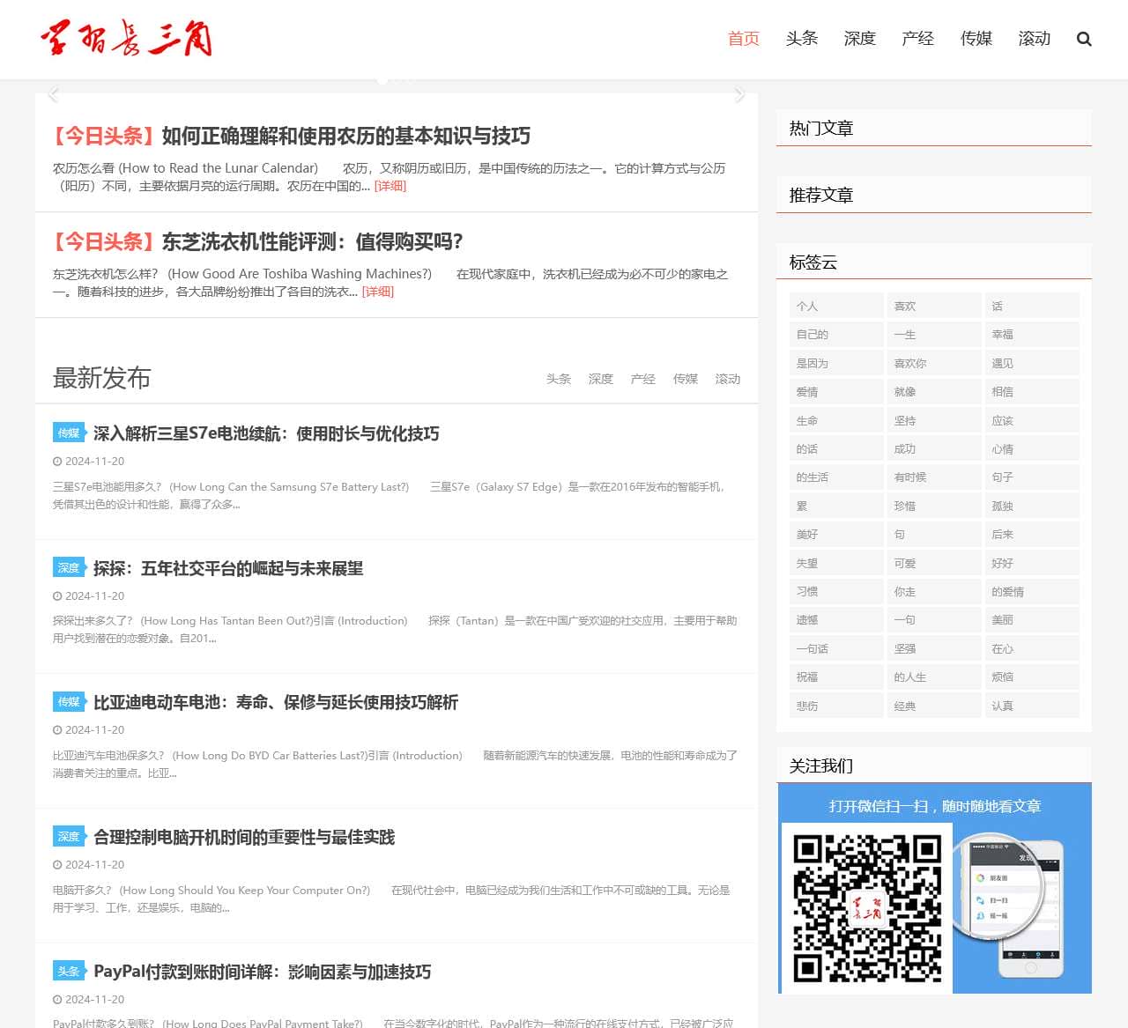Filter latest posts by 产经 tab
The width and height of the screenshot is (1128, 1028).
[x=643, y=379]
